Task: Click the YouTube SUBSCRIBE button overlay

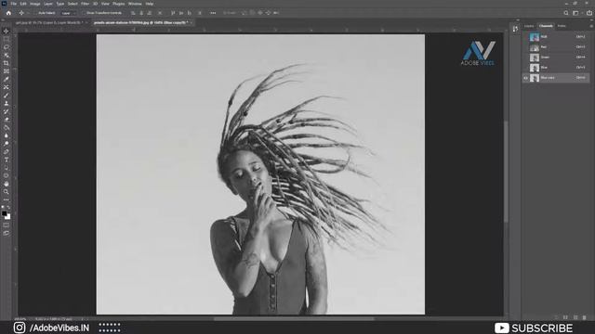Action: (x=534, y=328)
